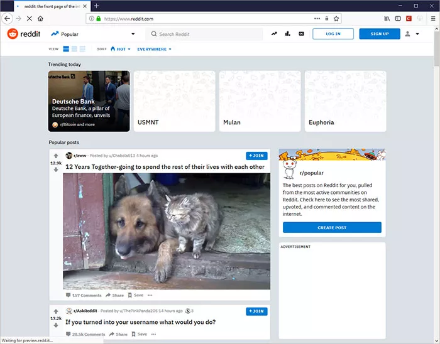This screenshot has height=344, width=440.
Task: Save the 12 Years Together post
Action: pos(136,295)
